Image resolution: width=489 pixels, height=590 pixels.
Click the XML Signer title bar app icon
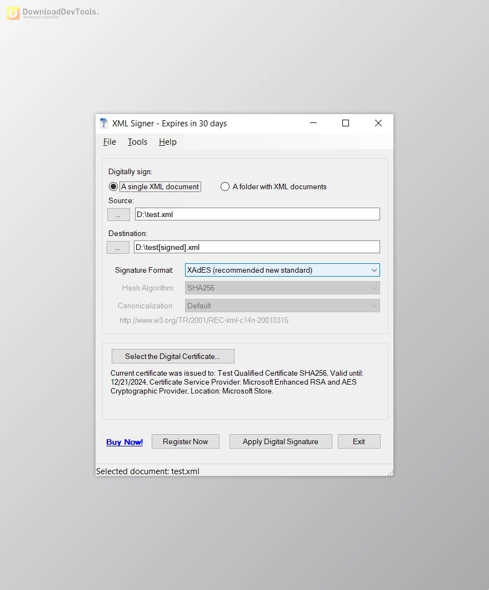coord(104,123)
